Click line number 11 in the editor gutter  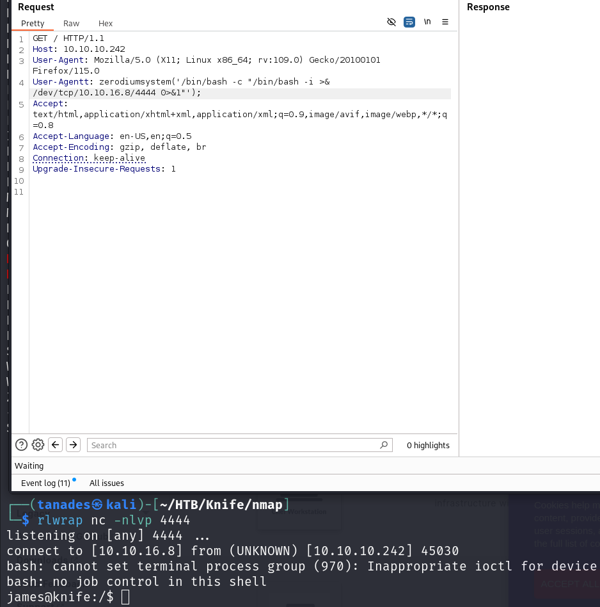19,192
